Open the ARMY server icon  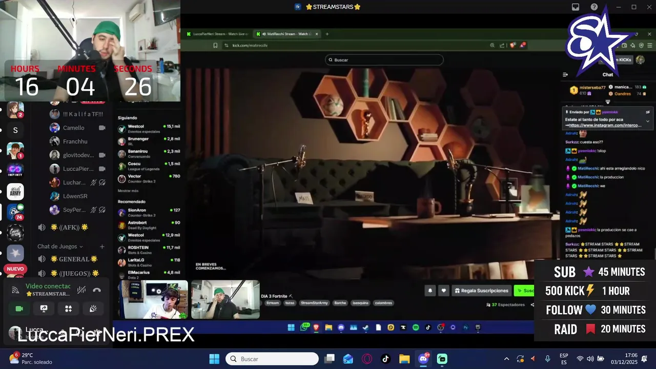click(x=15, y=191)
